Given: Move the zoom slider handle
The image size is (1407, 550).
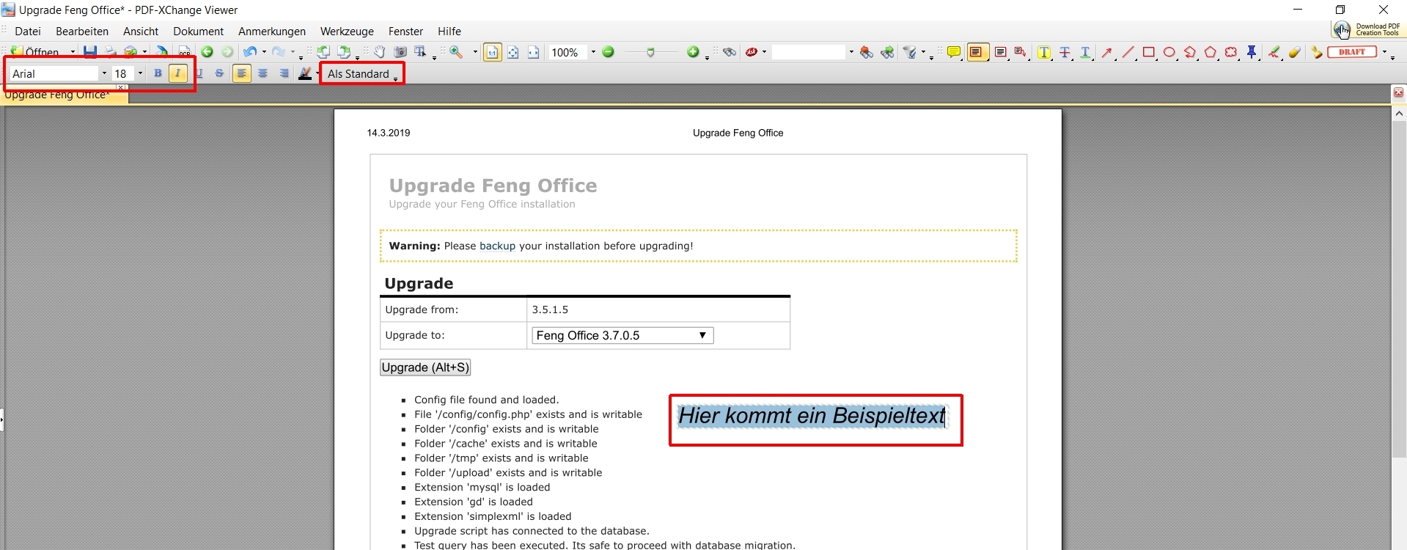Looking at the screenshot, I should (650, 52).
